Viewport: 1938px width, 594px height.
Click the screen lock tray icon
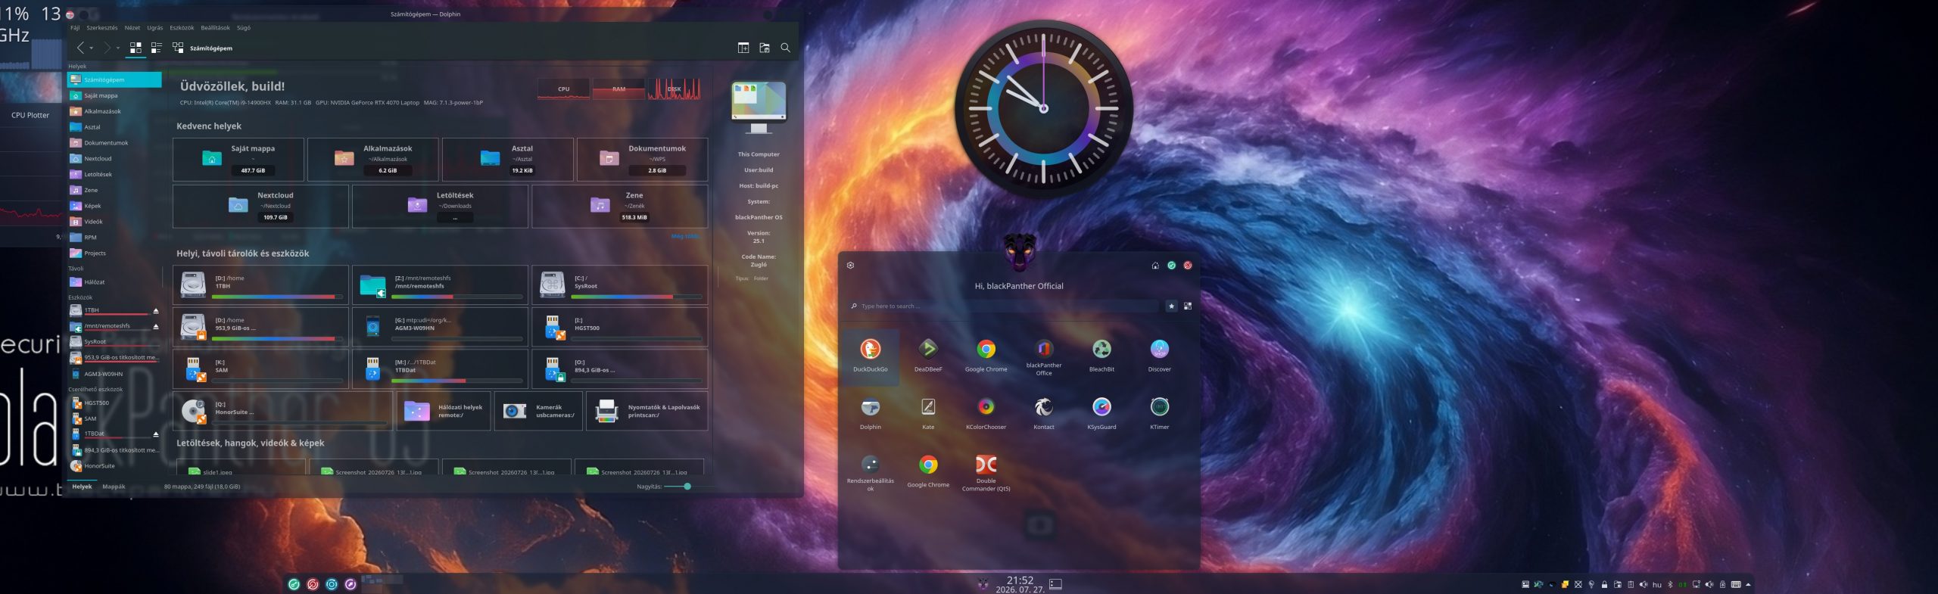pos(1604,584)
